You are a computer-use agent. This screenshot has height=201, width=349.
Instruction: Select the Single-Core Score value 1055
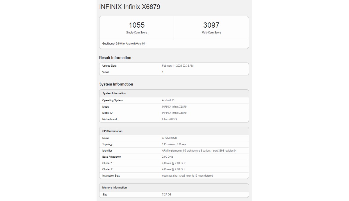[137, 25]
